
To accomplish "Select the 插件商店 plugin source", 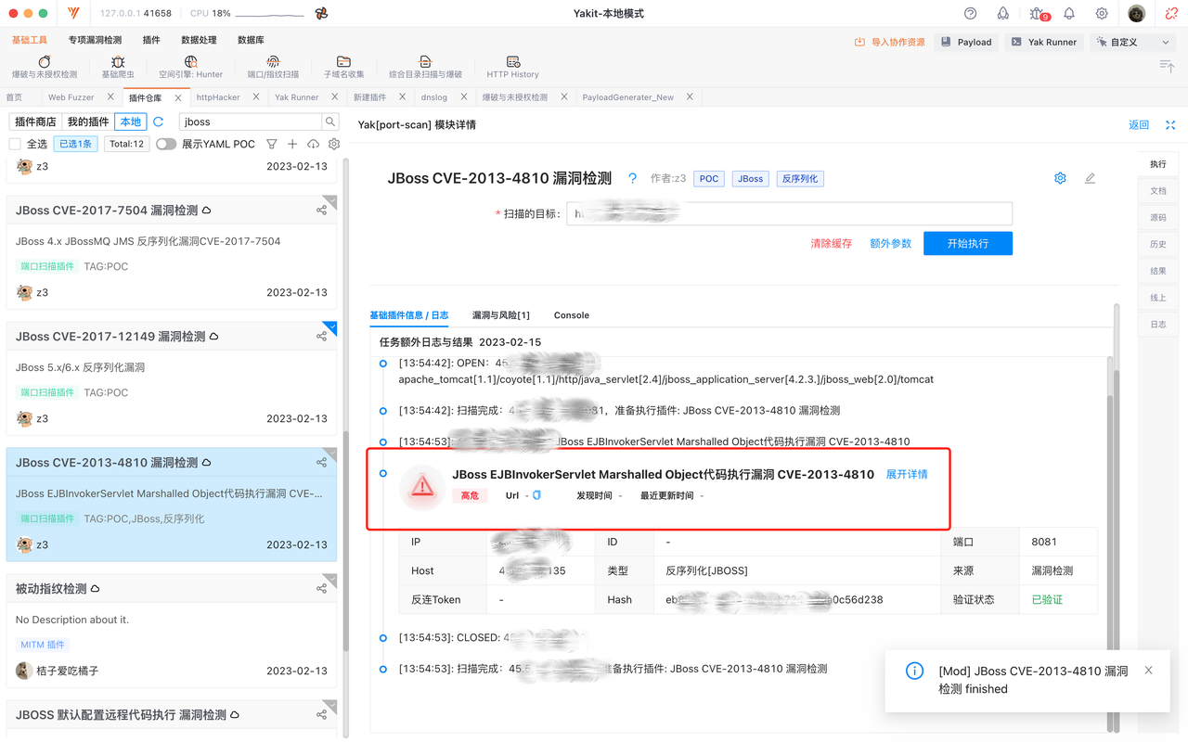I will pos(35,122).
